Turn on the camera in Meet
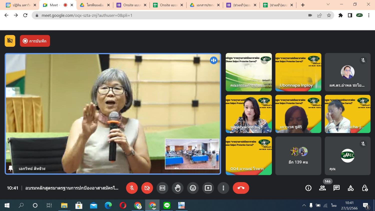 click(x=147, y=188)
